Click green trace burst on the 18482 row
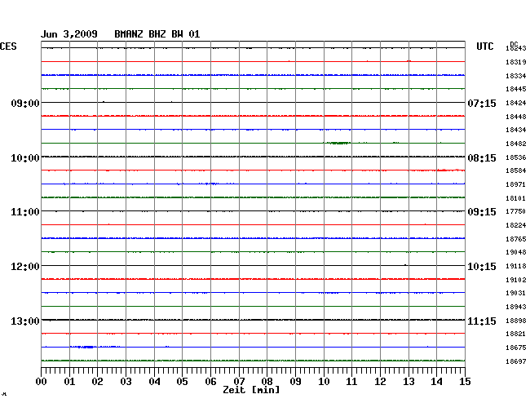The image size is (530, 403). [x=338, y=143]
